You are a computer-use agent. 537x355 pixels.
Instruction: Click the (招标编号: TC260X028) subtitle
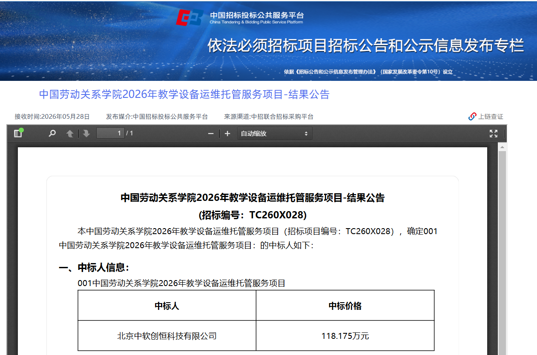point(253,215)
